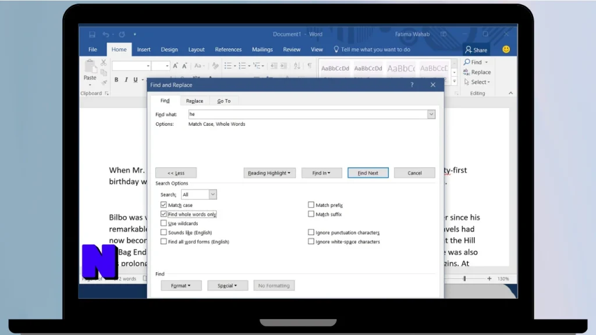The width and height of the screenshot is (596, 335).
Task: Click the Help question mark in dialog
Action: [x=412, y=85]
